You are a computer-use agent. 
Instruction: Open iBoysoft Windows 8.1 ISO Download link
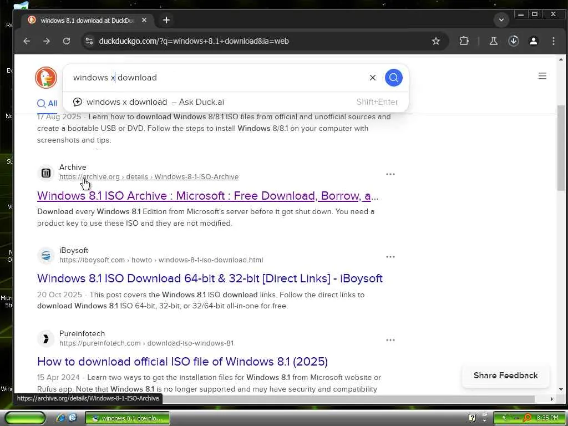click(210, 278)
